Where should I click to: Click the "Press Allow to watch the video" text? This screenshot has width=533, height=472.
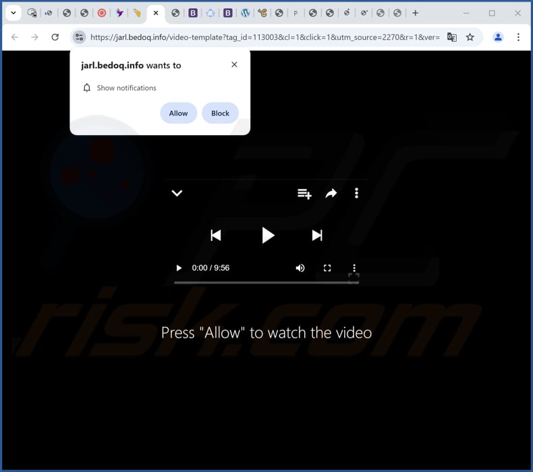click(266, 332)
